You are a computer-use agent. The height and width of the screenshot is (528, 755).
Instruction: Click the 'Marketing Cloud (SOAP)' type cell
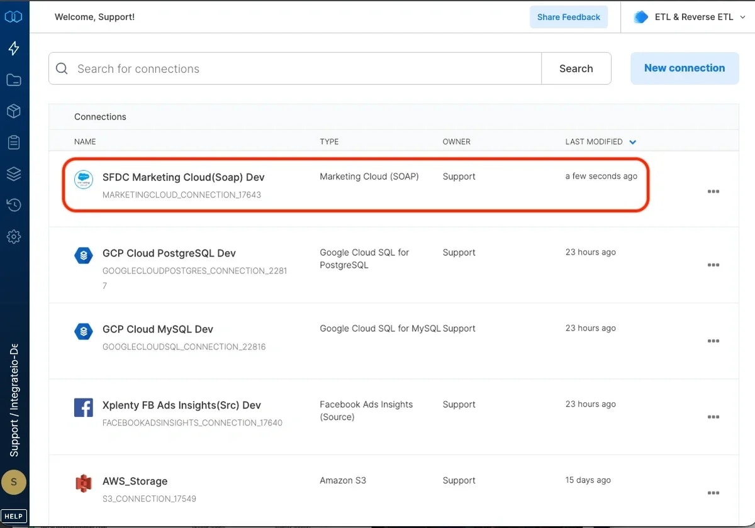point(369,177)
